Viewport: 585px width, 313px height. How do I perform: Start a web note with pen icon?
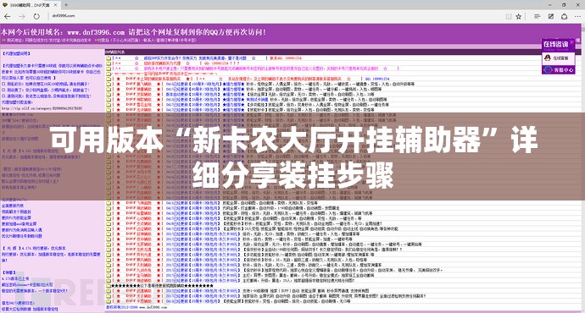click(x=551, y=16)
